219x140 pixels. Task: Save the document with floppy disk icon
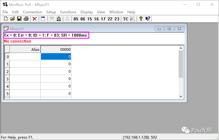[x=19, y=19]
